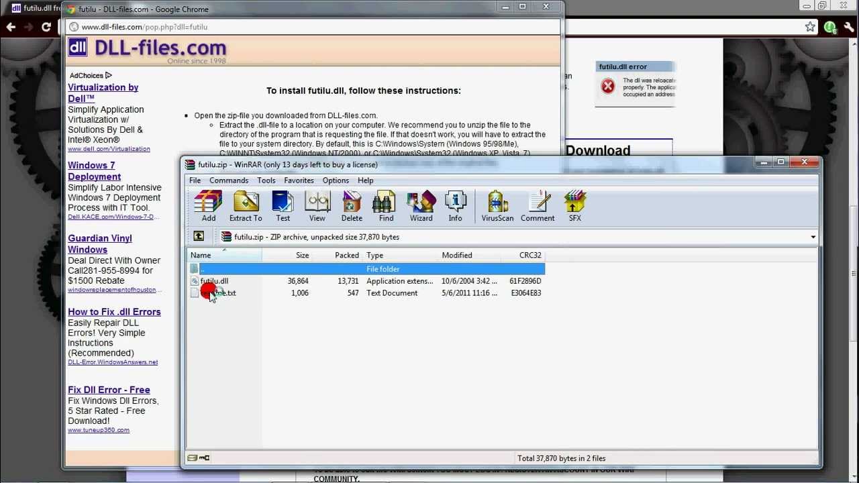Image resolution: width=859 pixels, height=483 pixels.
Task: Open the Windows 7 Deployment ad link
Action: coord(94,171)
